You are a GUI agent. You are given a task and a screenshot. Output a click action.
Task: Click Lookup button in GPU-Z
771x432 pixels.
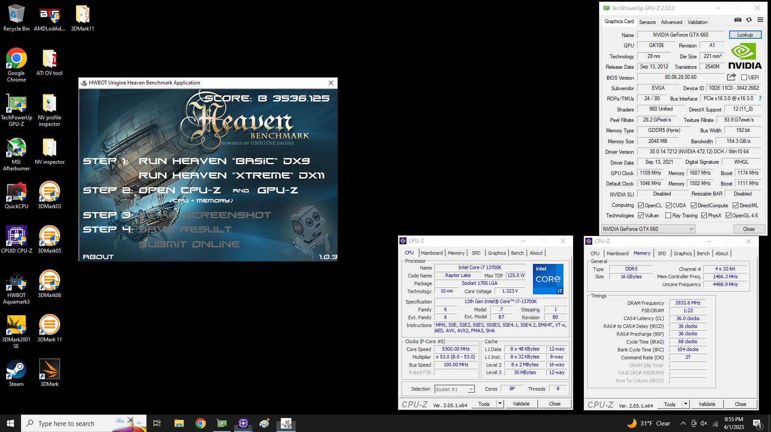(x=745, y=35)
